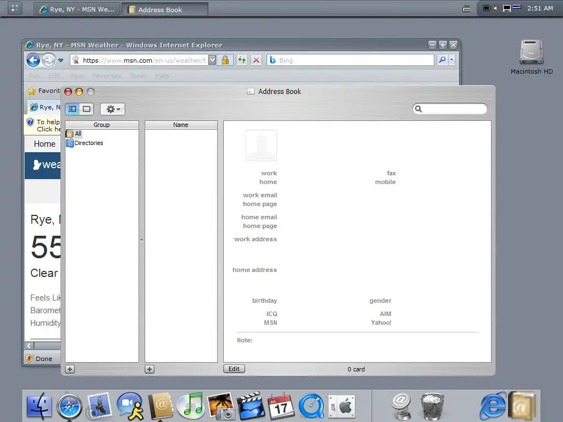Open the search provider dropdown in Internet Explorer
563x422 pixels.
click(x=452, y=60)
